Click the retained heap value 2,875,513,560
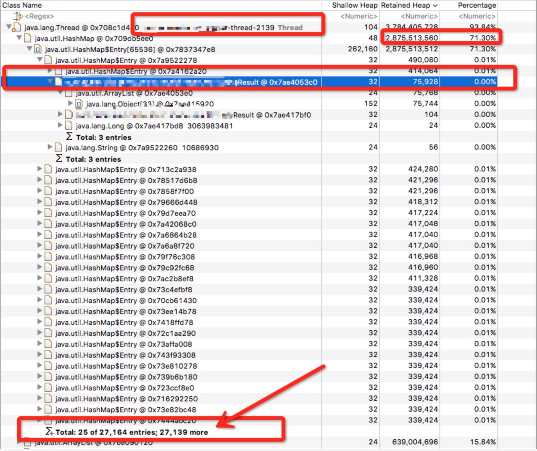537x451 pixels. click(x=412, y=38)
